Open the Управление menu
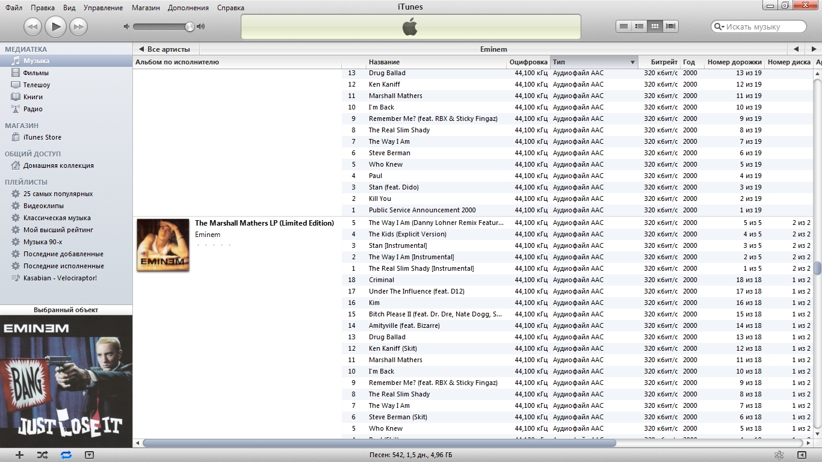Image resolution: width=822 pixels, height=462 pixels. tap(104, 8)
